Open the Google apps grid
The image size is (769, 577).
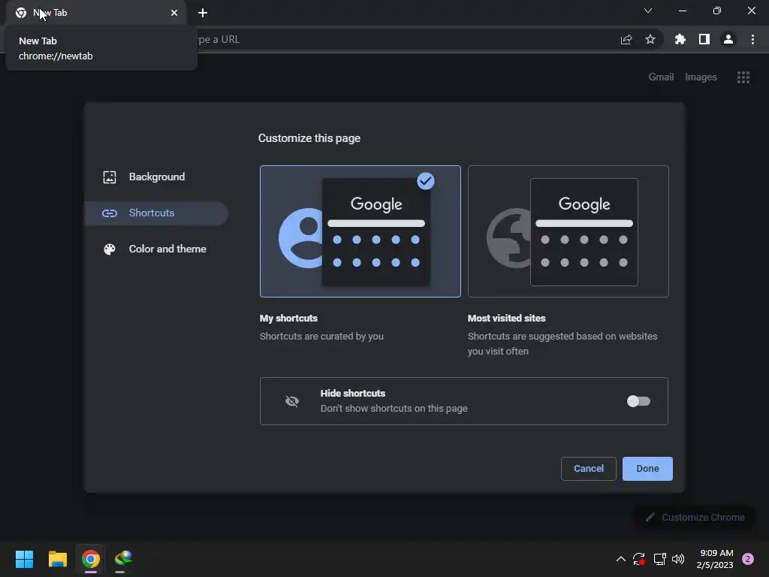click(x=743, y=77)
